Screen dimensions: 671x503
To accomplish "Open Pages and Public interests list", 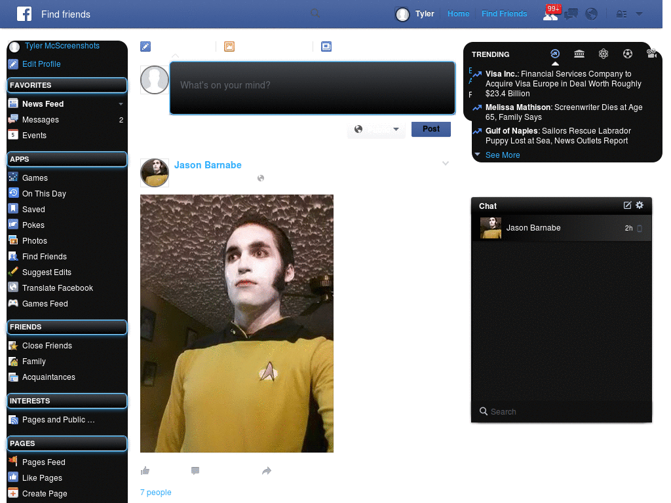I will (x=58, y=420).
